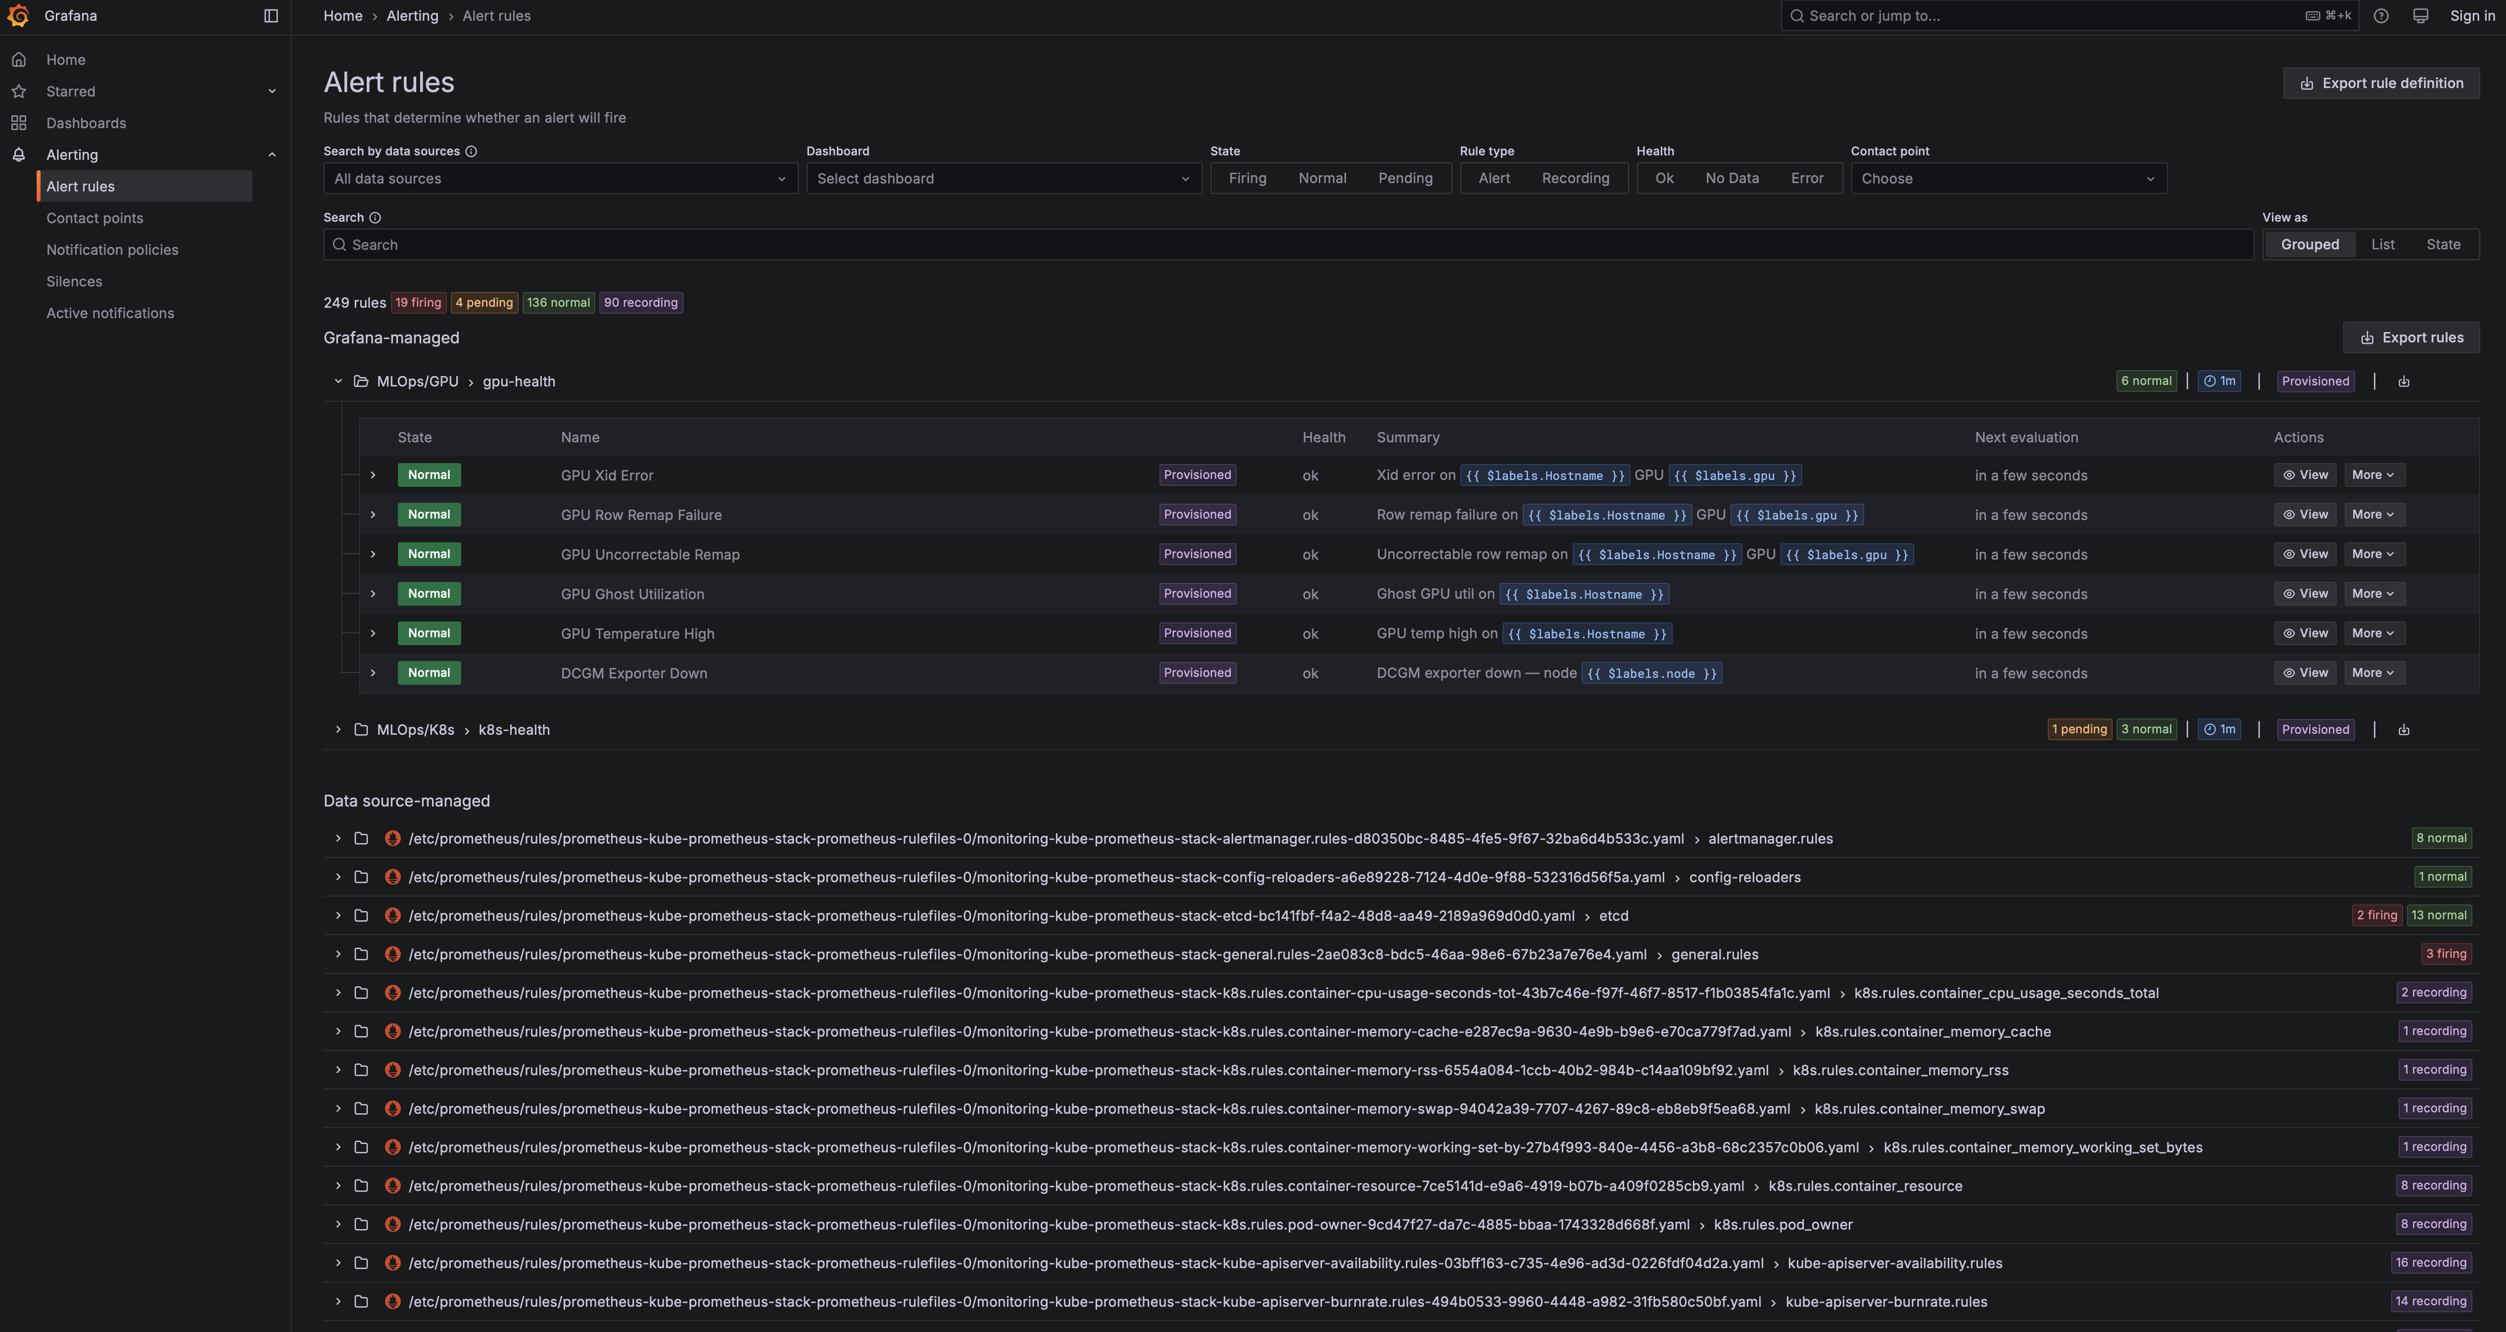
Task: Click the Prometheus icon on general.rules row
Action: (x=393, y=954)
